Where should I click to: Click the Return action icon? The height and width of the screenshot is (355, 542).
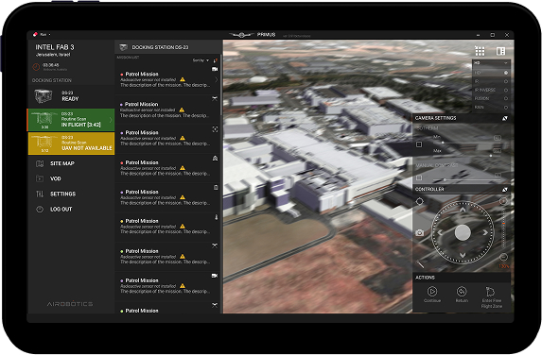point(462,292)
